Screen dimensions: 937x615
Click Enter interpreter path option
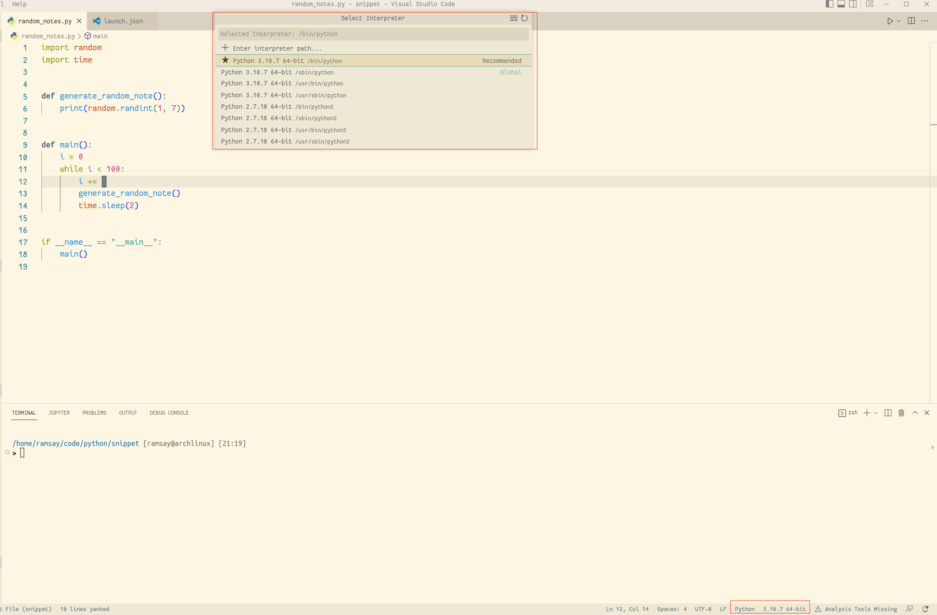[x=277, y=48]
